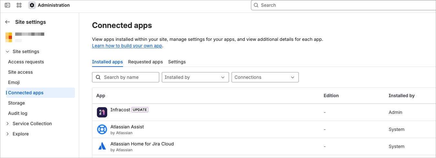Click the Edition column header
436x158 pixels.
pyautogui.click(x=331, y=96)
